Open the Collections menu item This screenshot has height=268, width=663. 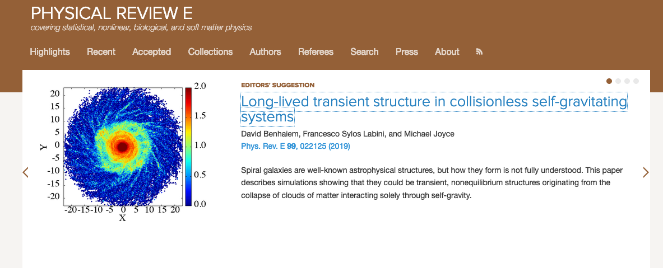click(210, 52)
